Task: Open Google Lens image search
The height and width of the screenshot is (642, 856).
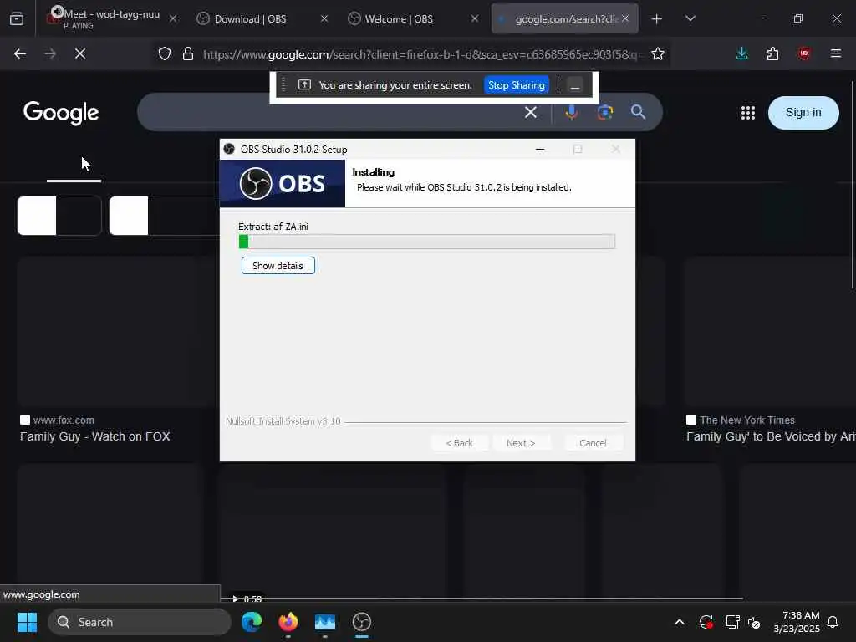Action: click(x=605, y=113)
